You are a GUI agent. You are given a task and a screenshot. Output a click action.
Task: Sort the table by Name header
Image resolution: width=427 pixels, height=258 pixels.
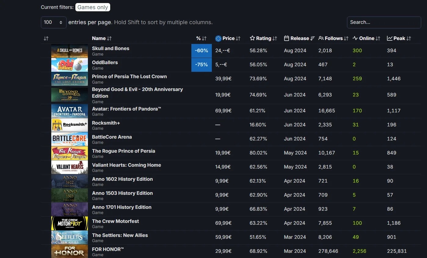(x=102, y=38)
